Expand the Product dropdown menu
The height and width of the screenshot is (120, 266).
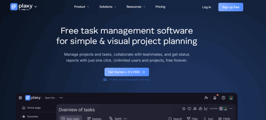[82, 7]
